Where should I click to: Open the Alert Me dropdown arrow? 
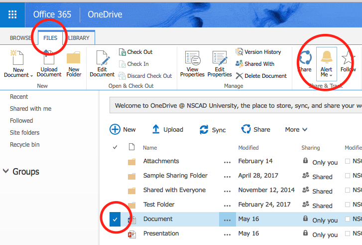331,75
